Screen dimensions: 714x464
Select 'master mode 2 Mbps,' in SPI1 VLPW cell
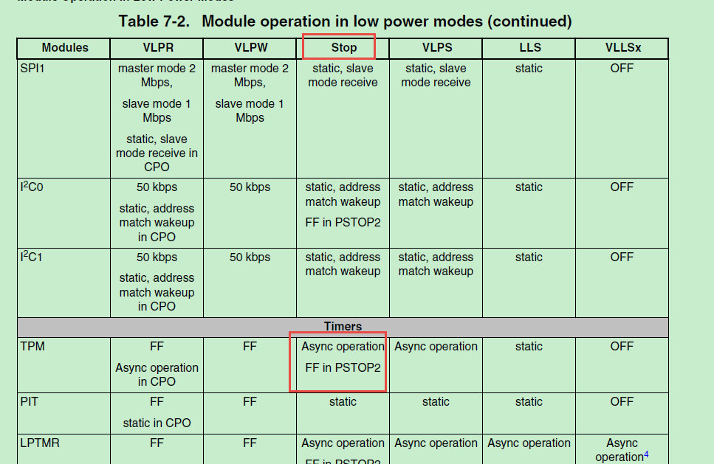coord(250,75)
